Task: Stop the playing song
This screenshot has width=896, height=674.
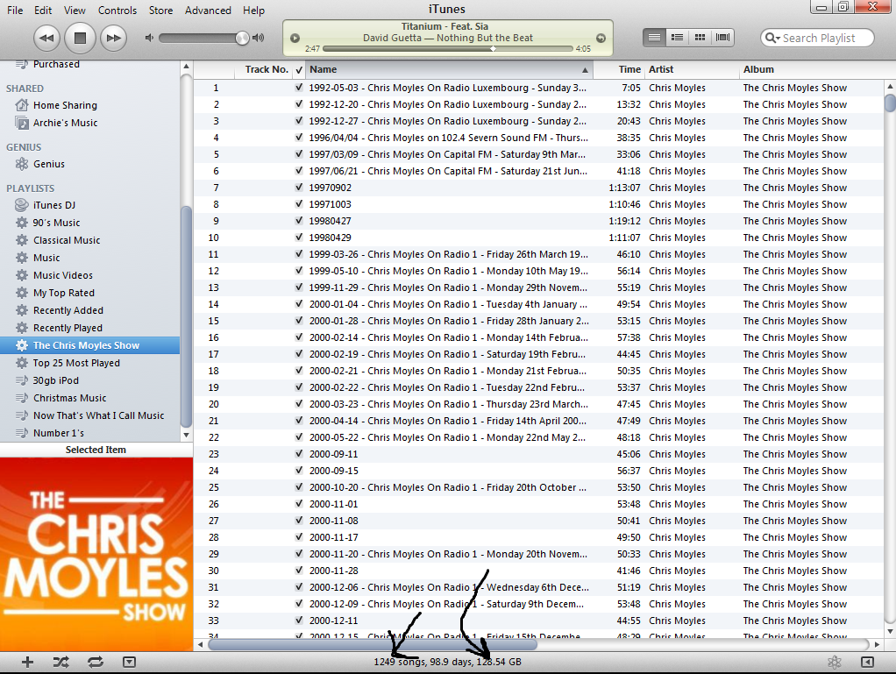Action: tap(80, 39)
